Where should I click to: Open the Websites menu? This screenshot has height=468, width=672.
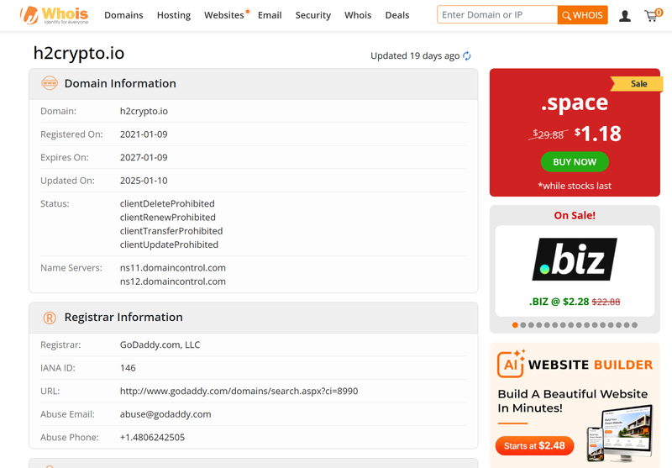pyautogui.click(x=224, y=15)
